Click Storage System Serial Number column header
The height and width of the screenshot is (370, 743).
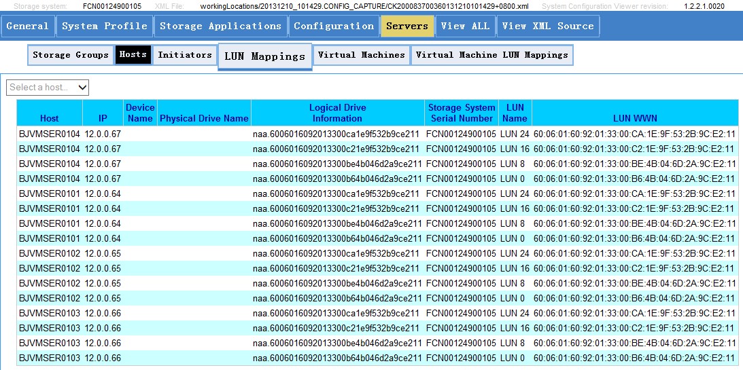click(x=462, y=113)
